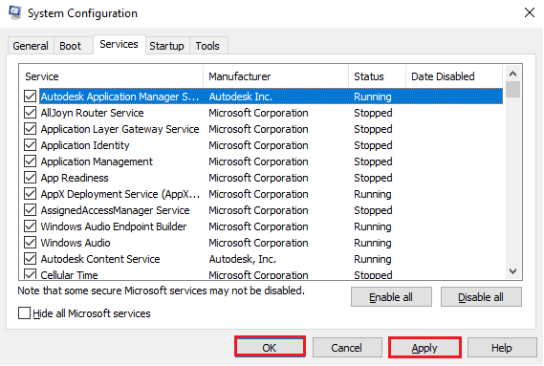Click the scrollbar up arrow
544x366 pixels.
pyautogui.click(x=512, y=74)
